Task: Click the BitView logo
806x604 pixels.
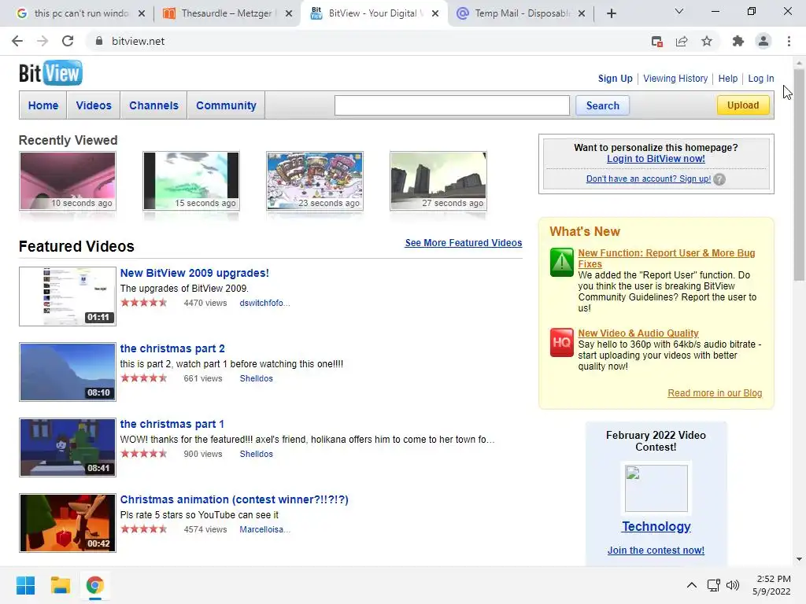Action: (50, 73)
